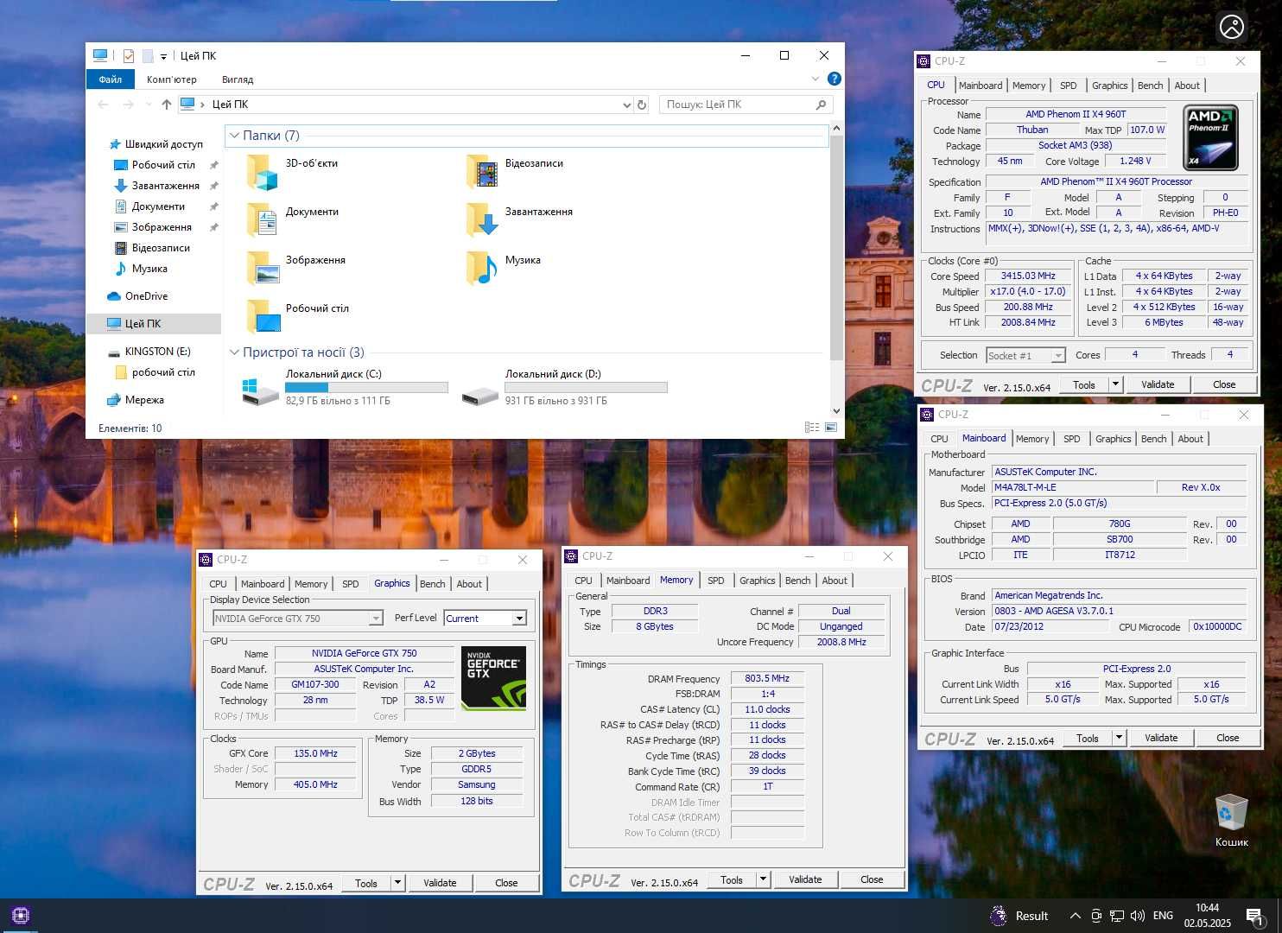This screenshot has width=1282, height=933.
Task: Click the user account icon at top right
Action: (x=1231, y=27)
